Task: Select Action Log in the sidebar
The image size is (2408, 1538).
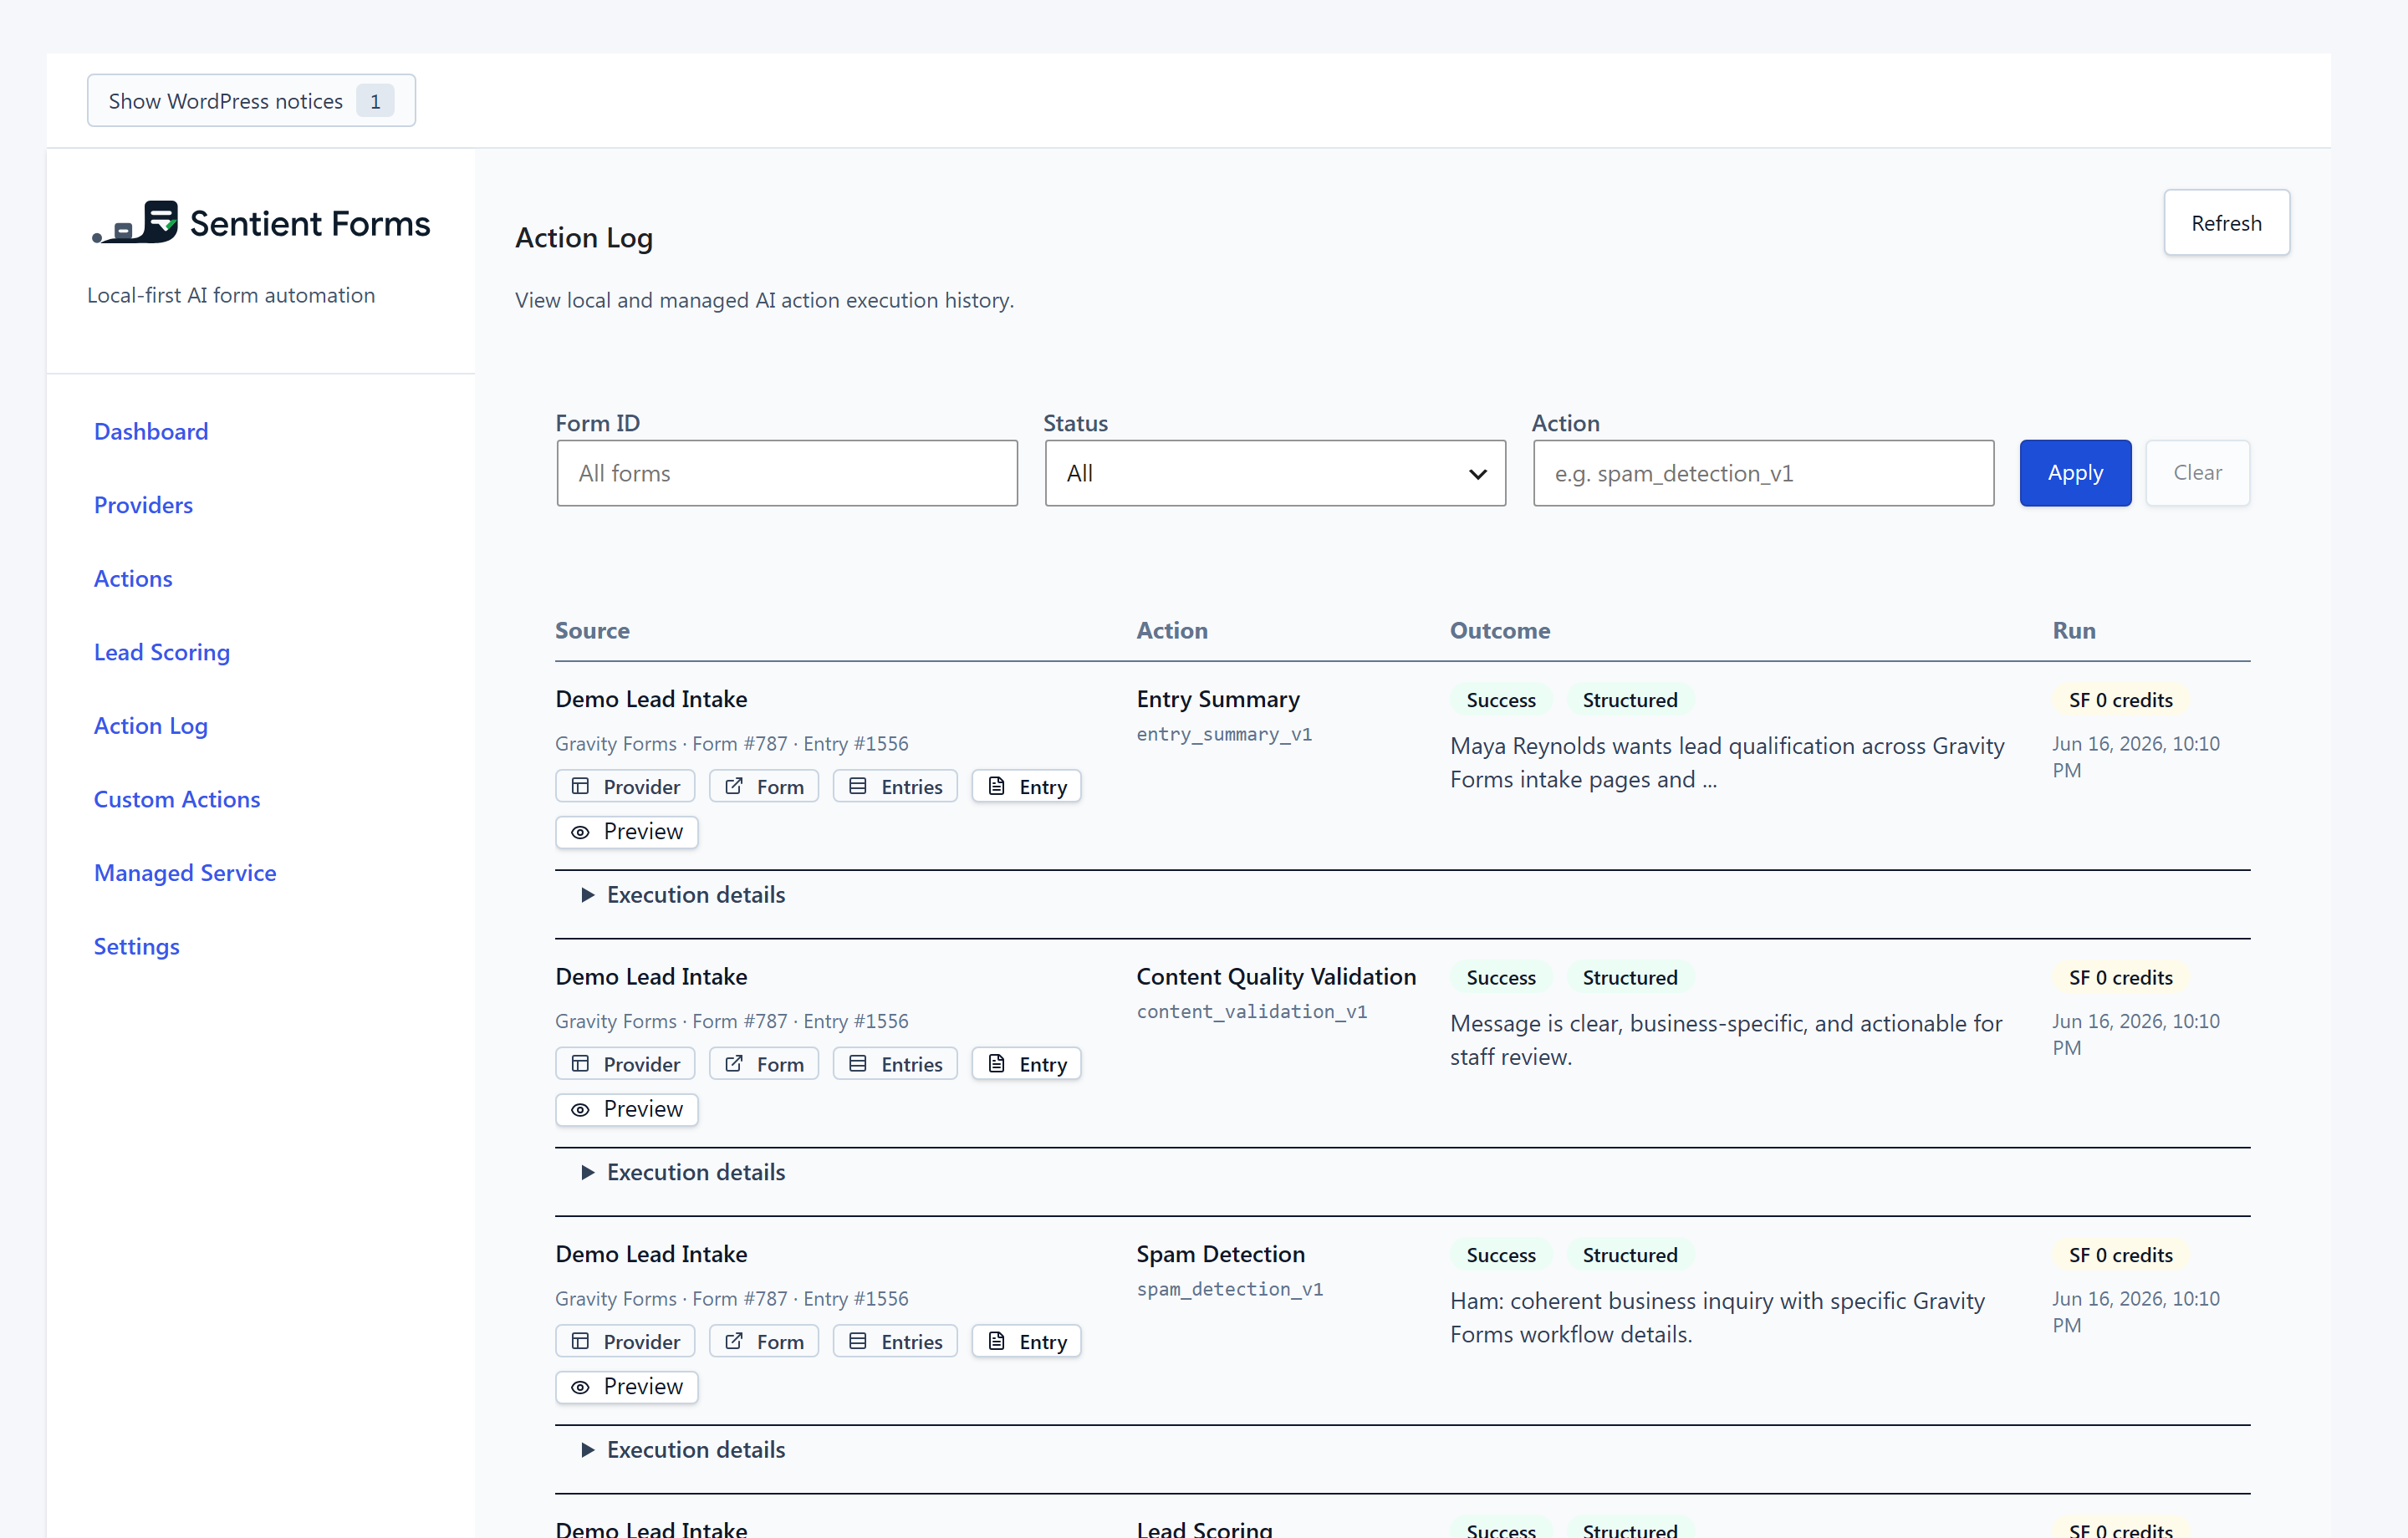Action: click(151, 725)
